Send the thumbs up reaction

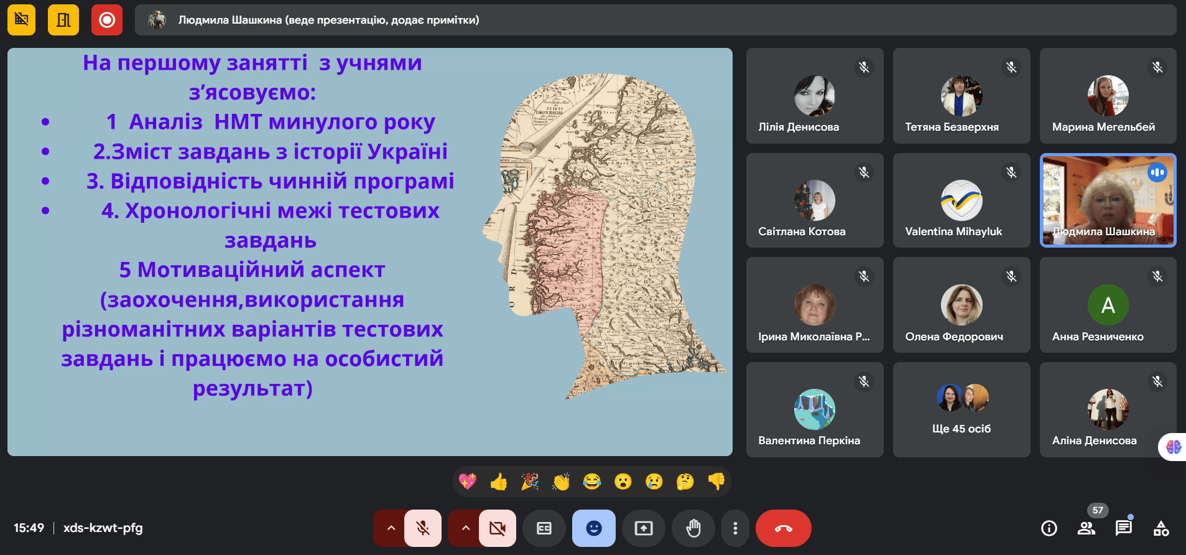(x=499, y=482)
